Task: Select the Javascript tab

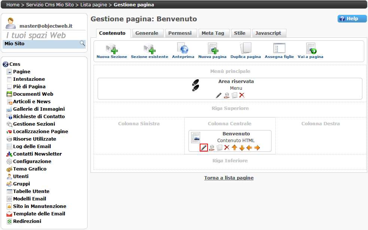Action: pos(268,33)
